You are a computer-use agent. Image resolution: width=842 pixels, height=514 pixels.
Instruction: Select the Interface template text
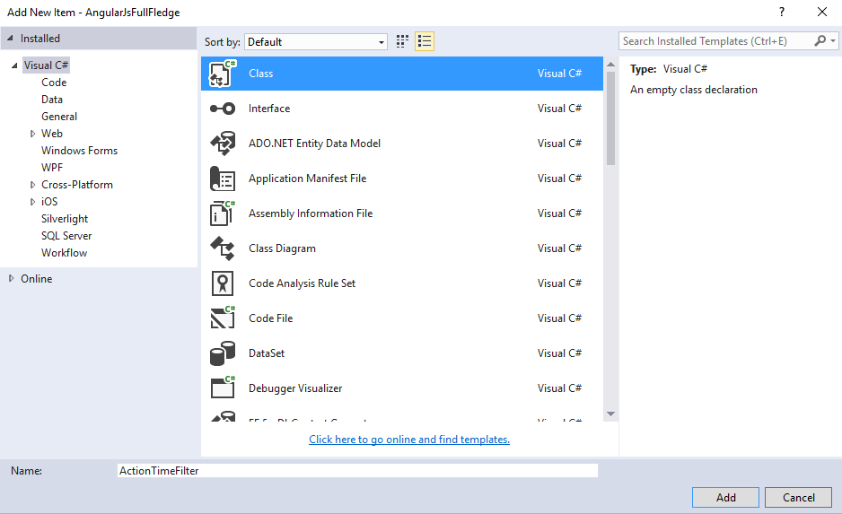(x=269, y=109)
